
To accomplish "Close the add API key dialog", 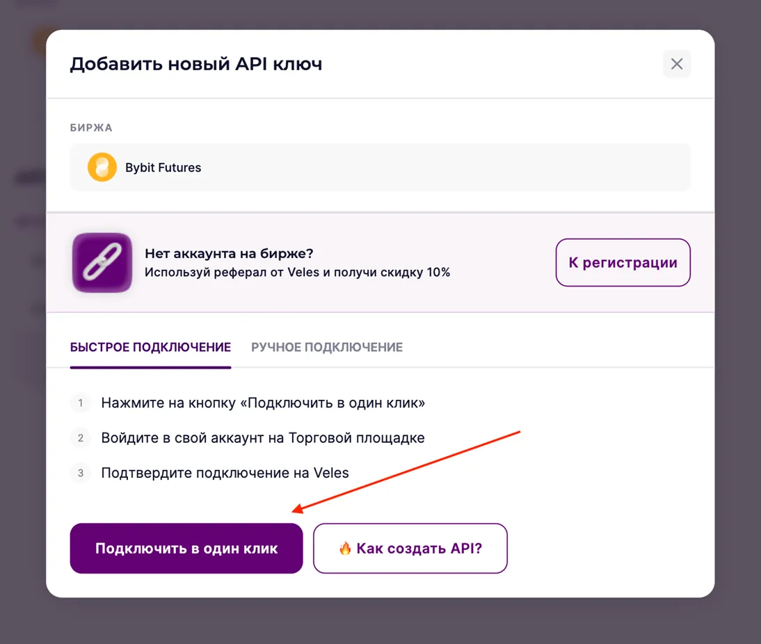I will [676, 65].
